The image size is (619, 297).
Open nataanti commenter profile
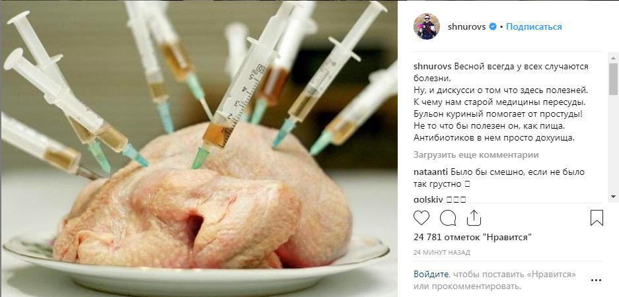[431, 172]
